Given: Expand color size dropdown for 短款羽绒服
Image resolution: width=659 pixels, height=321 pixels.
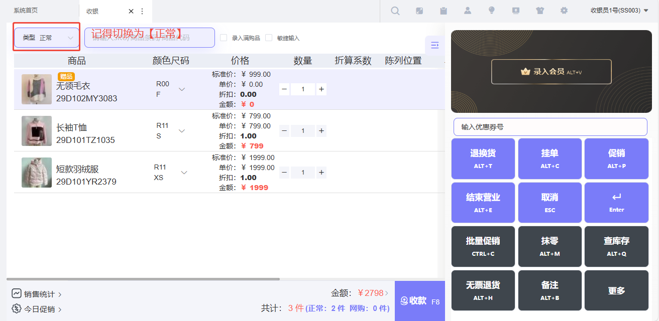Looking at the screenshot, I should 184,173.
